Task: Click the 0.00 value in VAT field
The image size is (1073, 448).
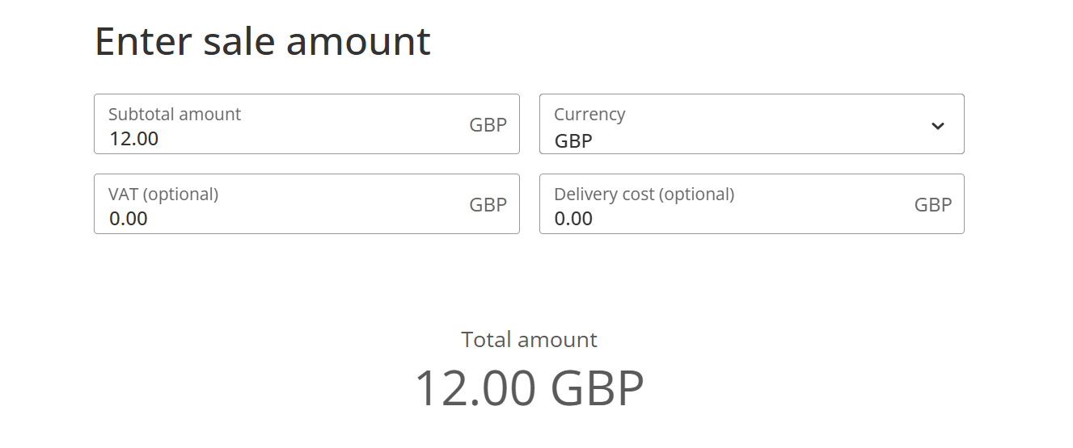Action: tap(129, 219)
